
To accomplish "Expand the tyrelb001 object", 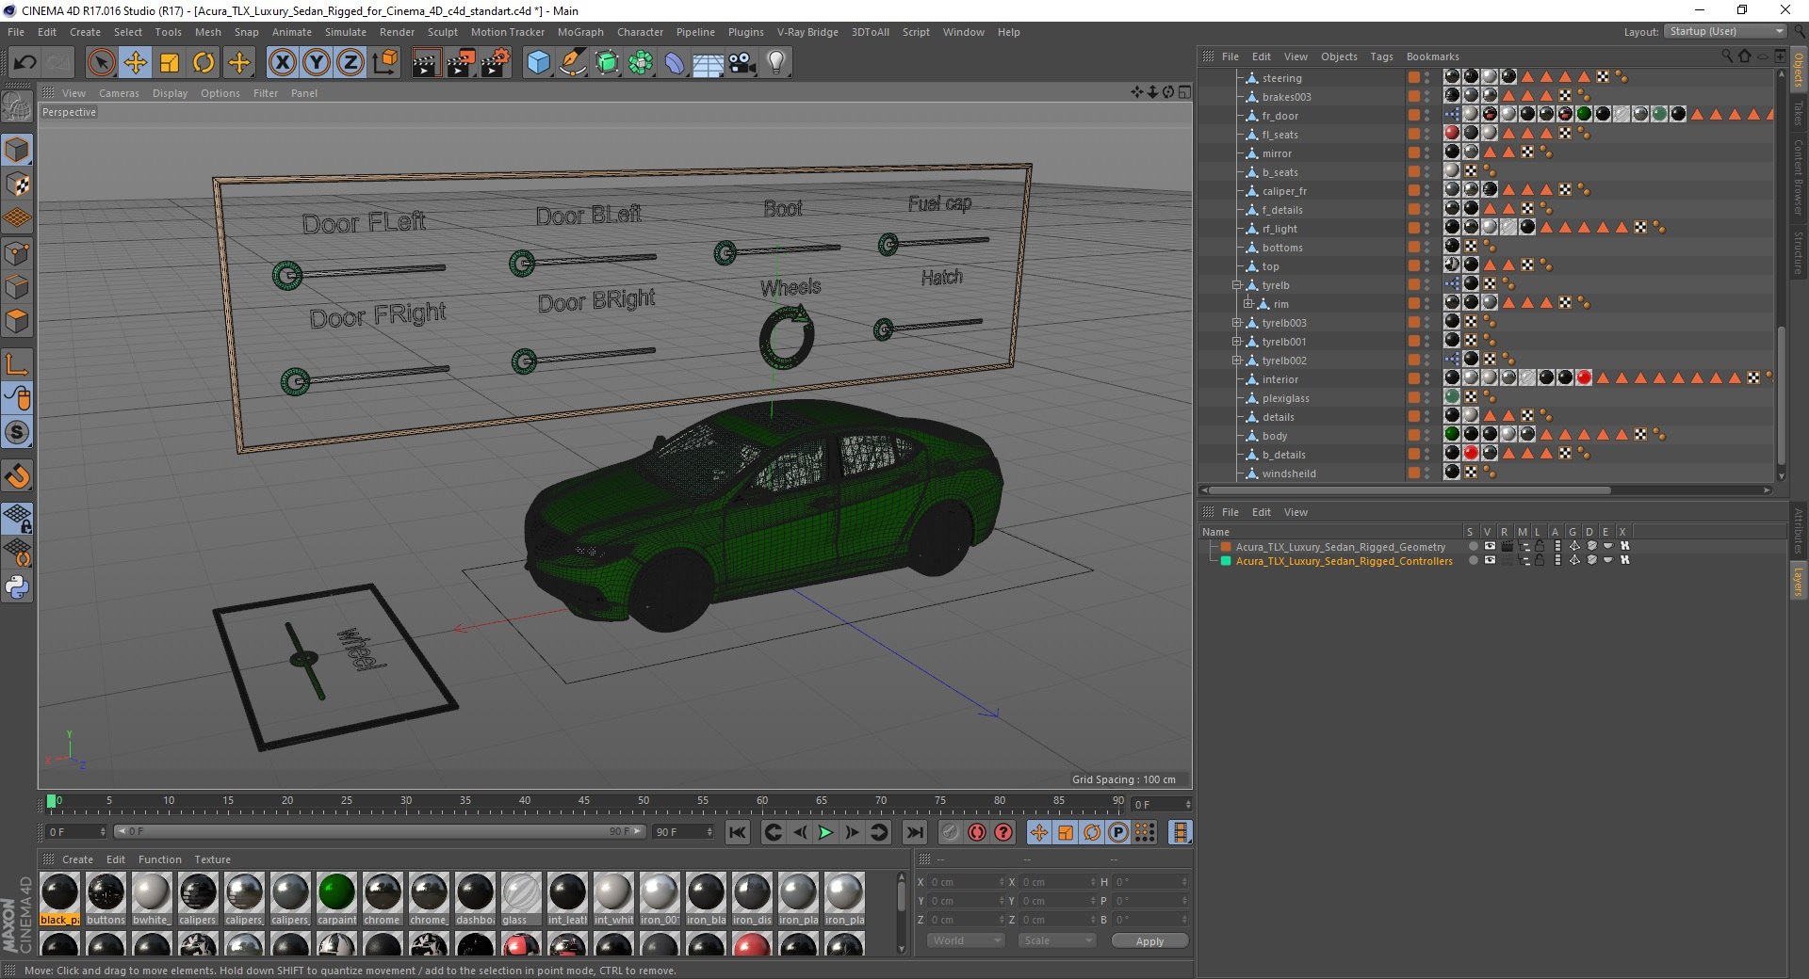I will (x=1236, y=342).
